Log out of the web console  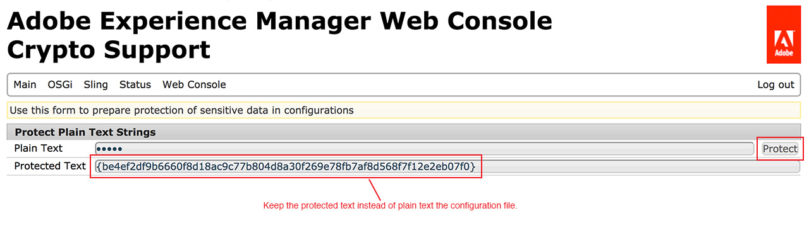[x=776, y=84]
